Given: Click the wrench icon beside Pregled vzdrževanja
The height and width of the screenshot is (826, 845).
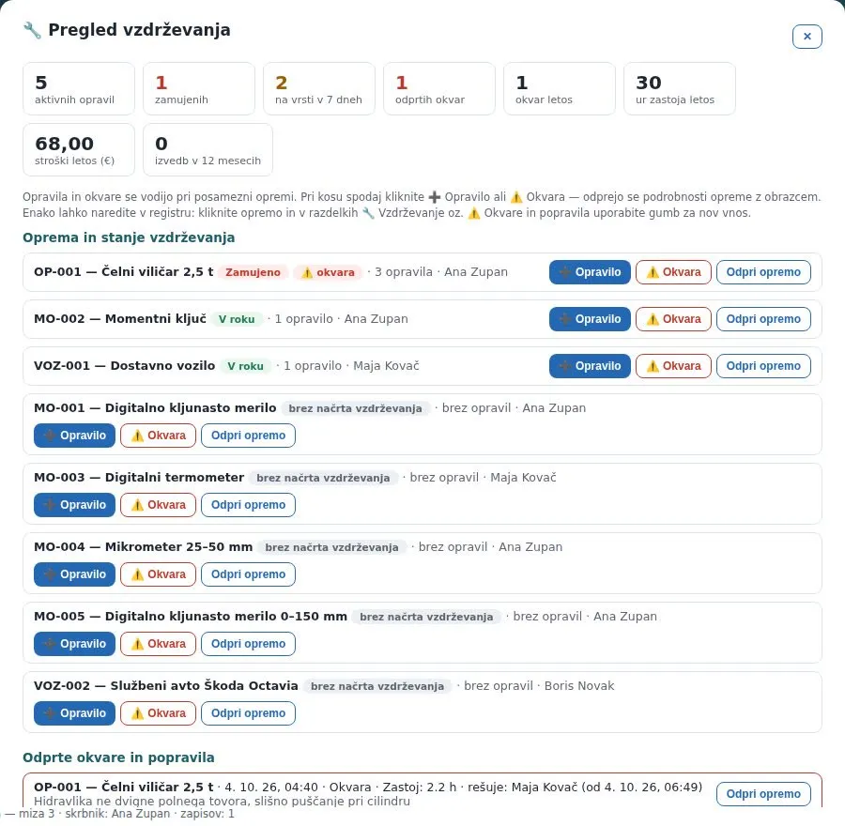Looking at the screenshot, I should pyautogui.click(x=32, y=30).
